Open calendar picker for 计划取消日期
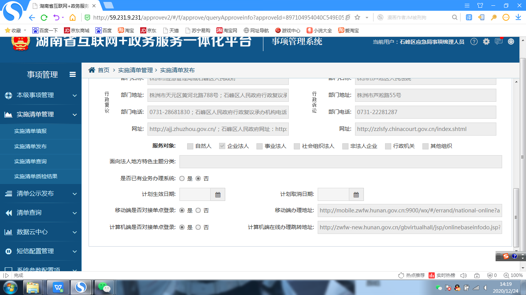Screen dimensions: 526x295 pyautogui.click(x=356, y=195)
